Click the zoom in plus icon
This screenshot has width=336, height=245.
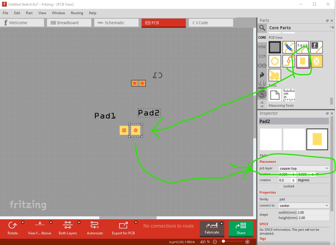click(247, 242)
